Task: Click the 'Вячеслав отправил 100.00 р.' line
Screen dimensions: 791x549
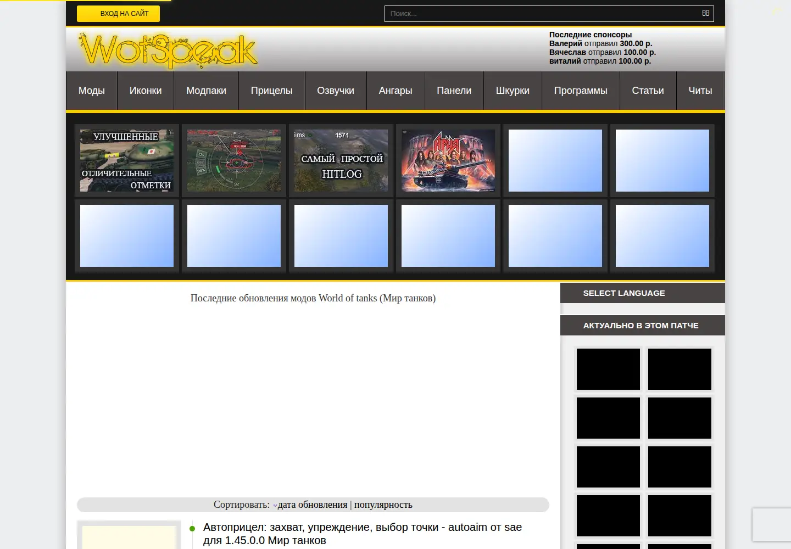Action: click(x=603, y=52)
